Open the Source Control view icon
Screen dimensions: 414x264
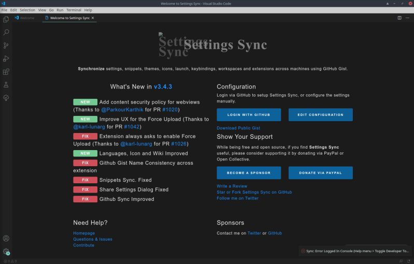coord(6,46)
